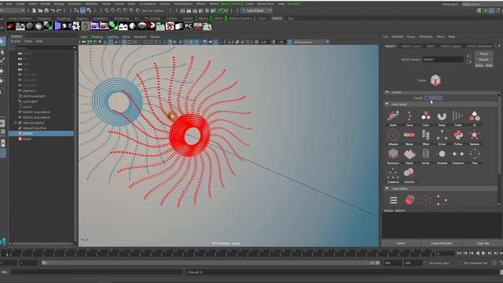Click the go to start playback button
This screenshot has height=283, width=503.
459,253
